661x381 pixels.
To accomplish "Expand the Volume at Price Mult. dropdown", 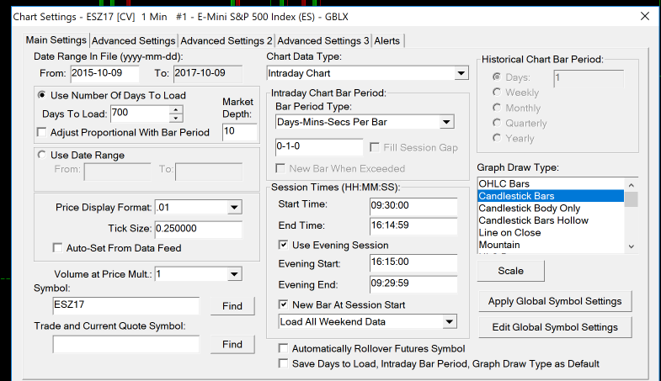I will (x=234, y=274).
